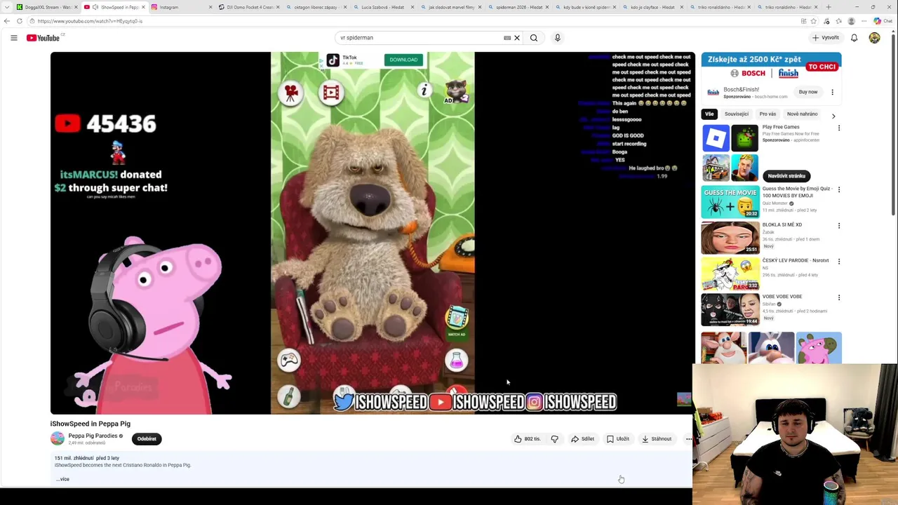898x505 pixels.
Task: Open the account avatar menu
Action: pos(874,38)
